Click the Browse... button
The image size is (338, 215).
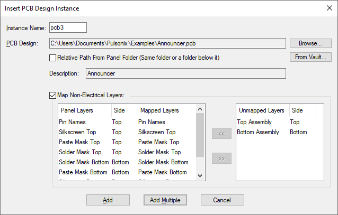(310, 43)
